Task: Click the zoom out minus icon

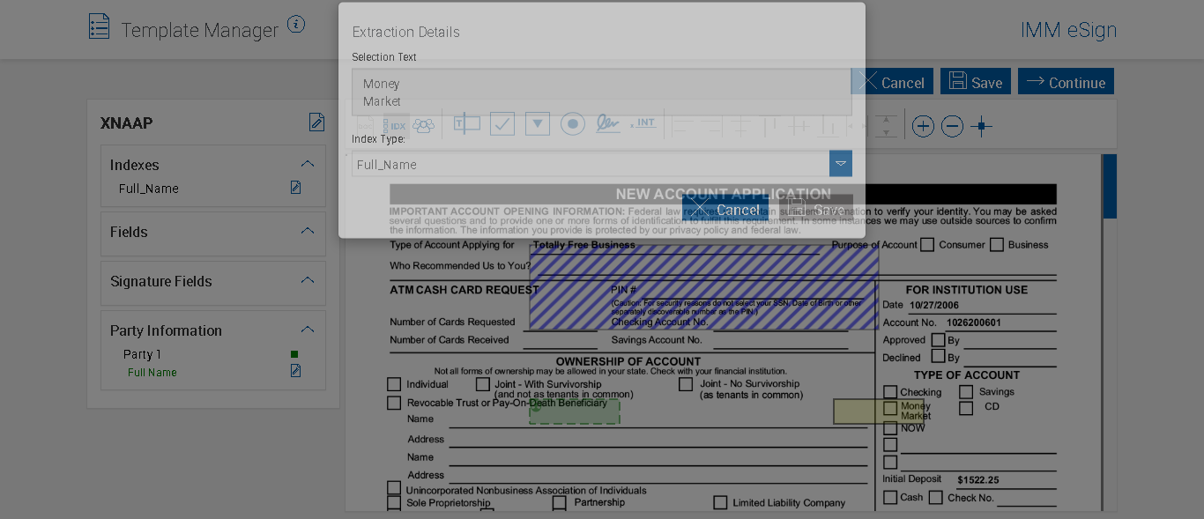Action: pyautogui.click(x=952, y=126)
